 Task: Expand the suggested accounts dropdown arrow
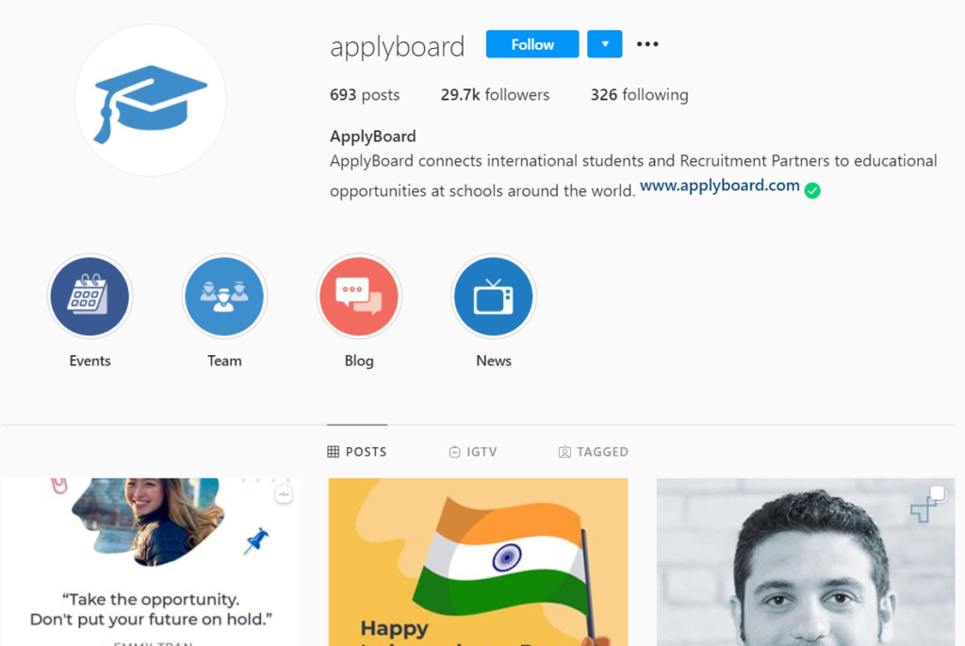(x=604, y=44)
